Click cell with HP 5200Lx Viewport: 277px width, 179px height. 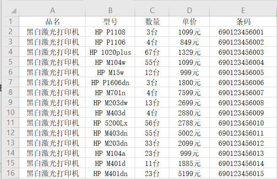[x=110, y=123]
